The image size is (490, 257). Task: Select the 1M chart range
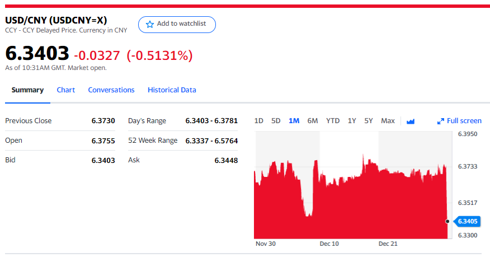coord(294,121)
